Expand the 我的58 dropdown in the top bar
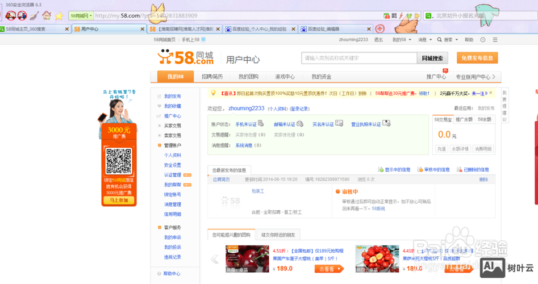 [x=410, y=40]
